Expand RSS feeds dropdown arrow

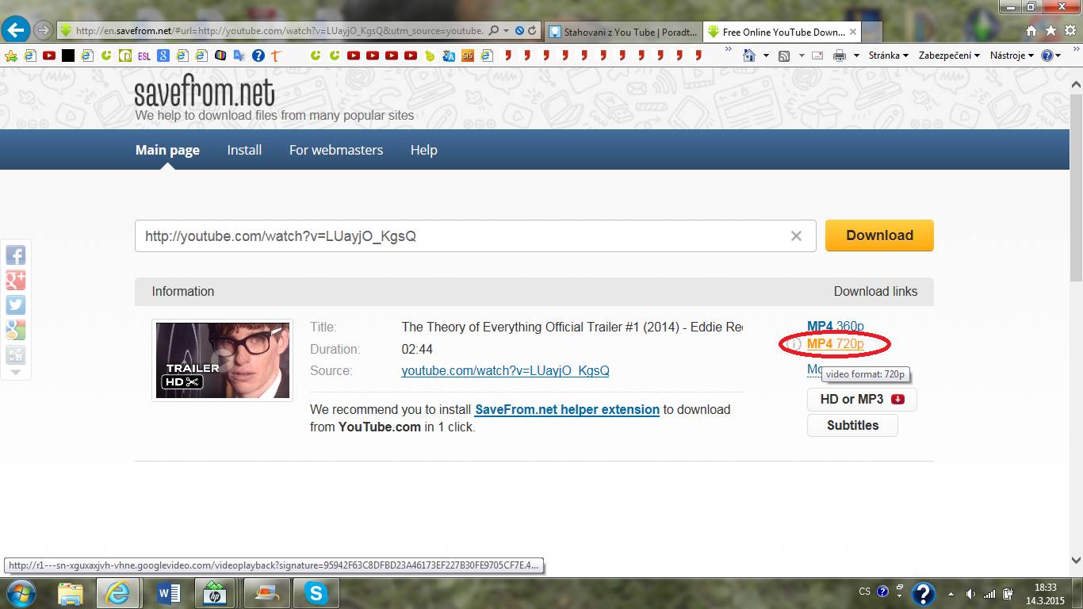click(x=802, y=56)
